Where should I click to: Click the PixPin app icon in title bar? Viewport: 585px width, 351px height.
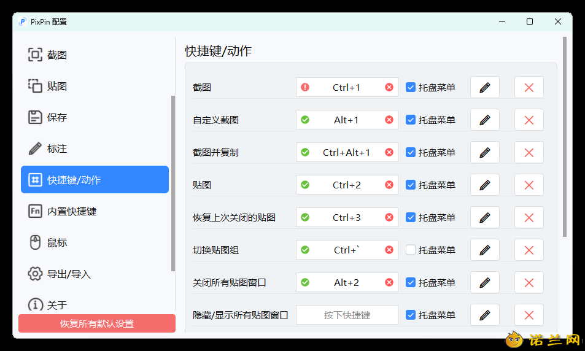pyautogui.click(x=23, y=21)
